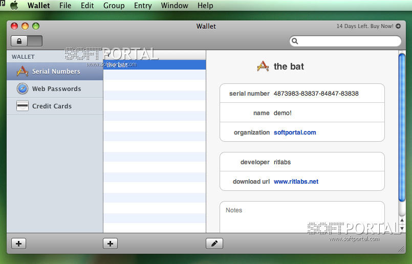Screen dimensions: 412x264
Task: Edit the entry with the pencil button
Action: [x=214, y=244]
